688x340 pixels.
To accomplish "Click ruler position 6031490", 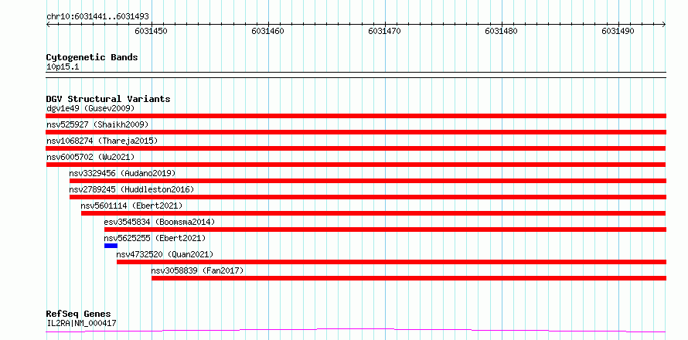I will [618, 31].
